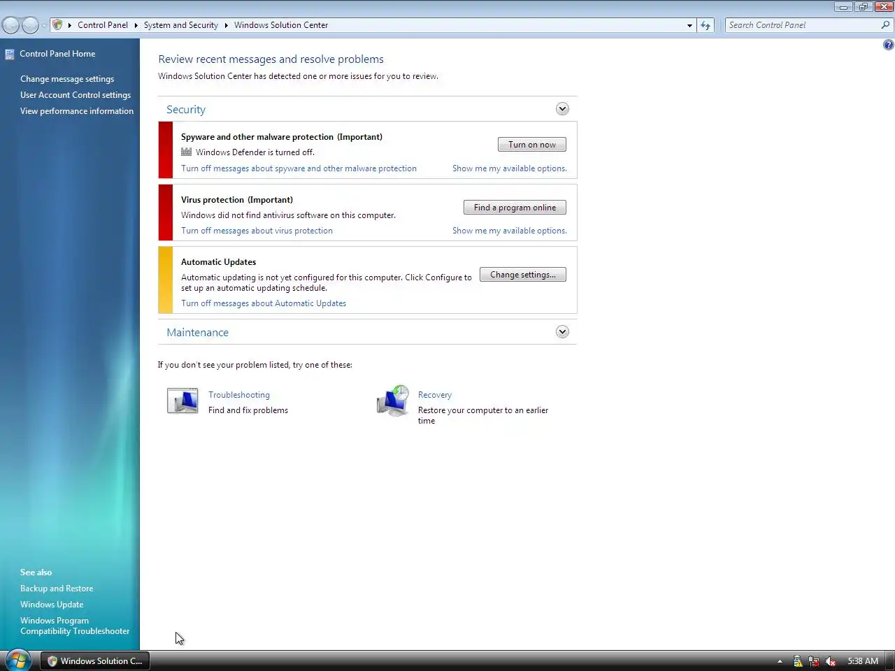The height and width of the screenshot is (671, 895).
Task: Select System and Security breadcrumb
Action: tap(181, 25)
